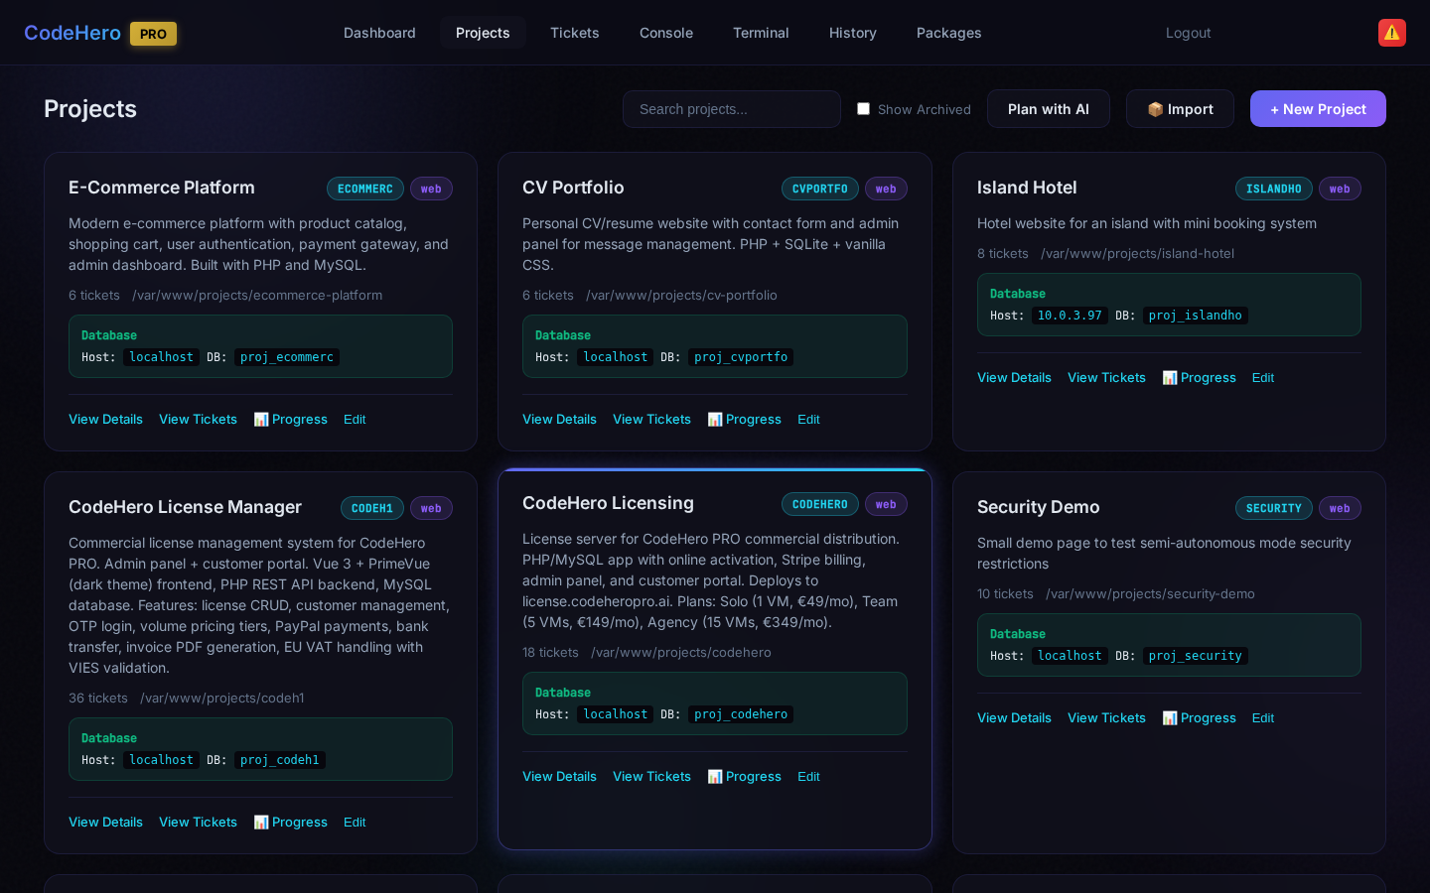Open Progress chart for Security Demo
The image size is (1430, 893).
pyautogui.click(x=1199, y=718)
